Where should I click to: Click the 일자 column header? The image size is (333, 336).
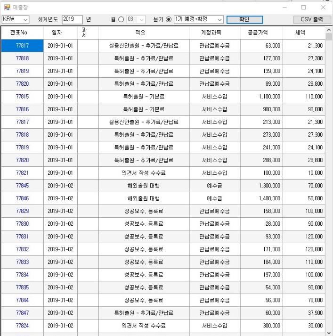pyautogui.click(x=60, y=33)
